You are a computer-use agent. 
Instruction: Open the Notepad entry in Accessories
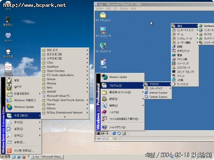[185, 80]
